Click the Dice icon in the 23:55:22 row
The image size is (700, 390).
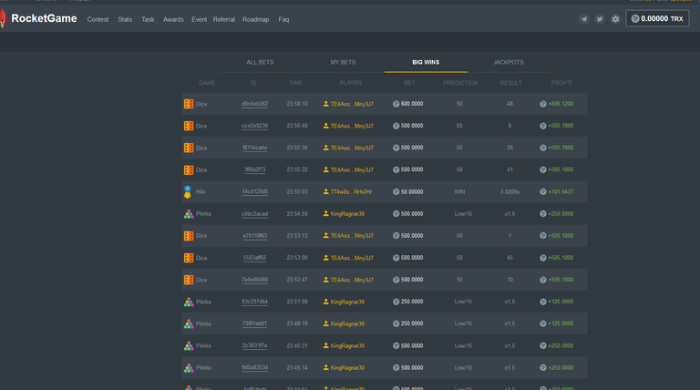[x=189, y=170]
